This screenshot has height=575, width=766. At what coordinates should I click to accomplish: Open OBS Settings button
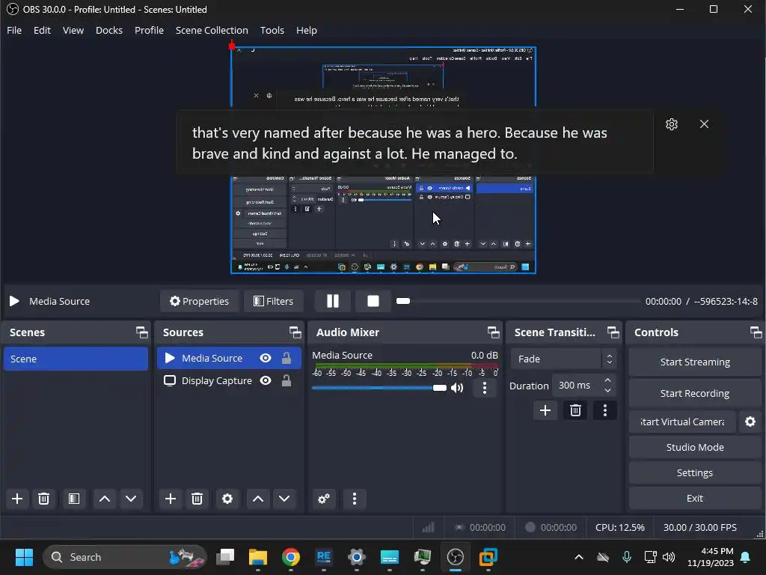click(x=695, y=473)
